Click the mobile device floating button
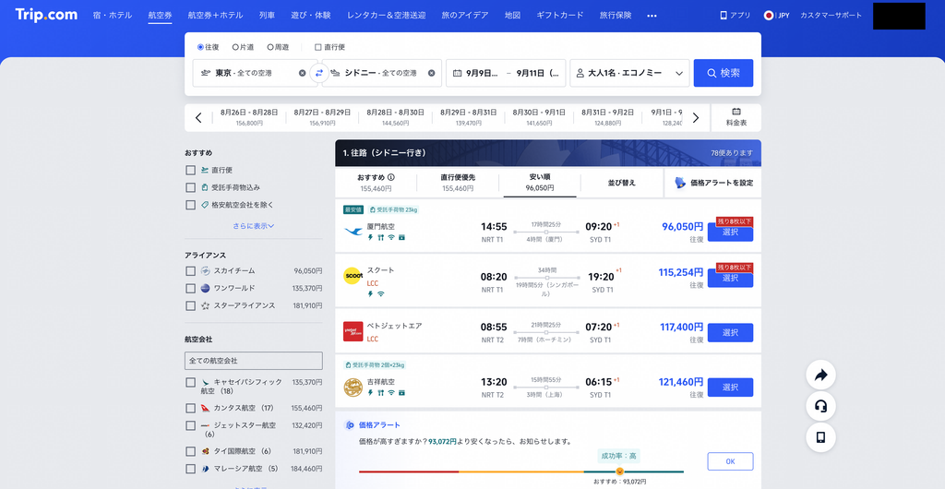This screenshot has width=945, height=489. (820, 437)
